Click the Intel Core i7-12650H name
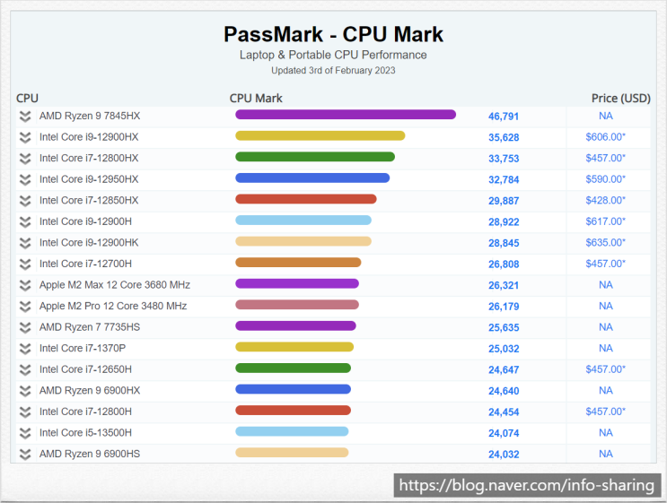This screenshot has width=667, height=503. pyautogui.click(x=85, y=369)
